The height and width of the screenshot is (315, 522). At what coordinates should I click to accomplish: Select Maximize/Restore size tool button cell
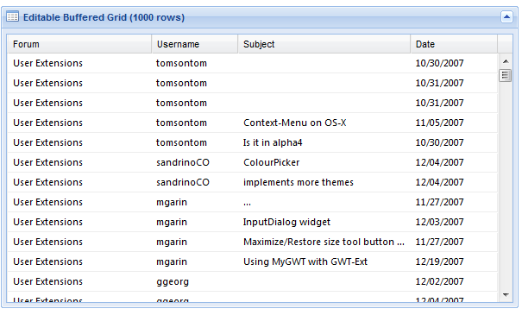(324, 242)
